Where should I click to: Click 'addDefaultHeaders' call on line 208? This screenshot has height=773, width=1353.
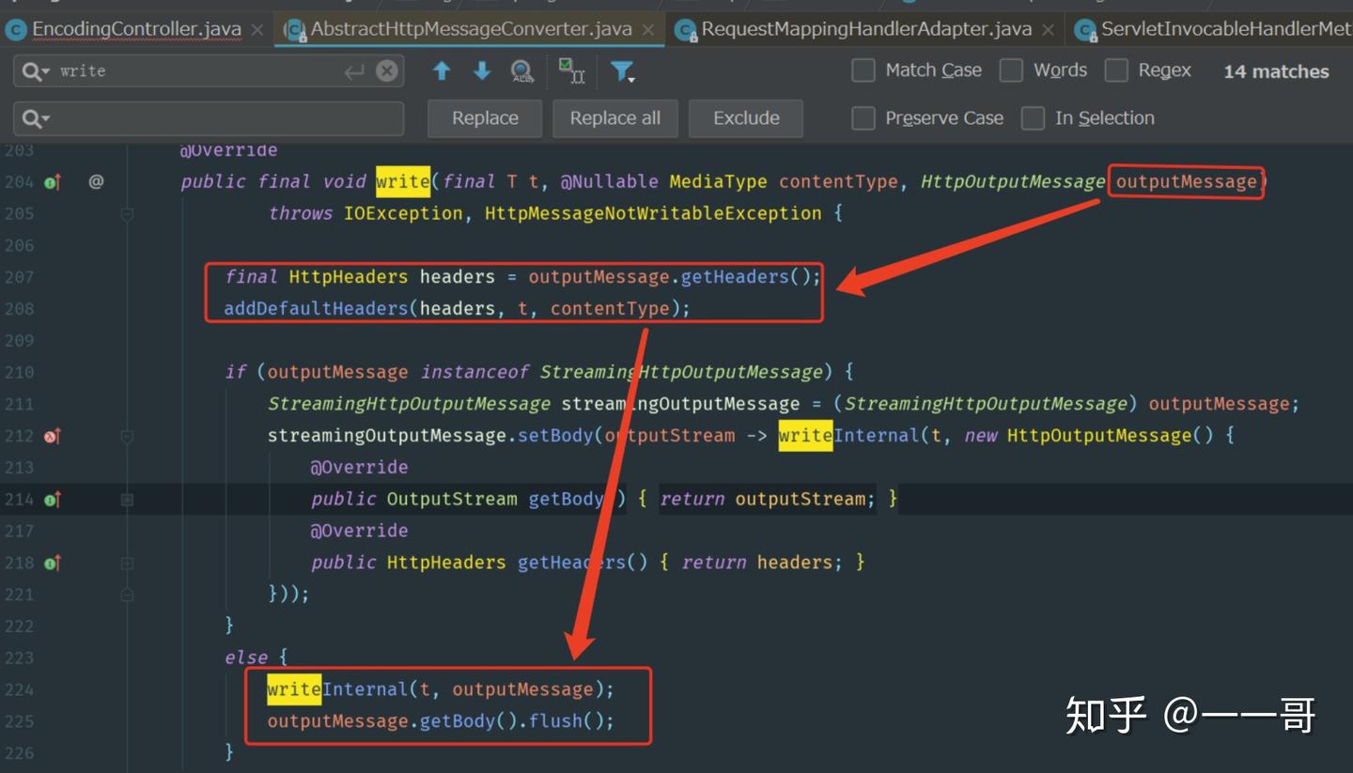[316, 308]
